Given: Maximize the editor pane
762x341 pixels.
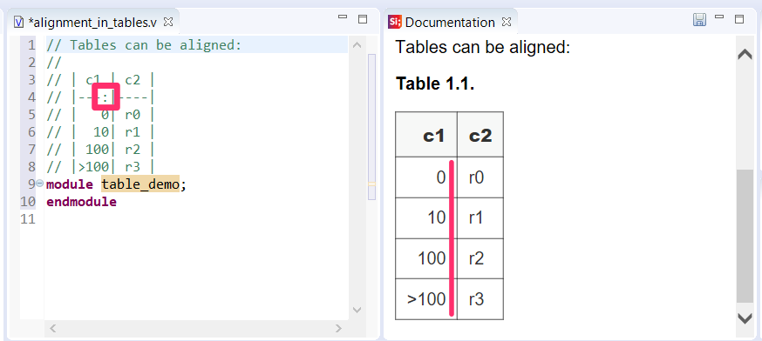Looking at the screenshot, I should (x=363, y=19).
